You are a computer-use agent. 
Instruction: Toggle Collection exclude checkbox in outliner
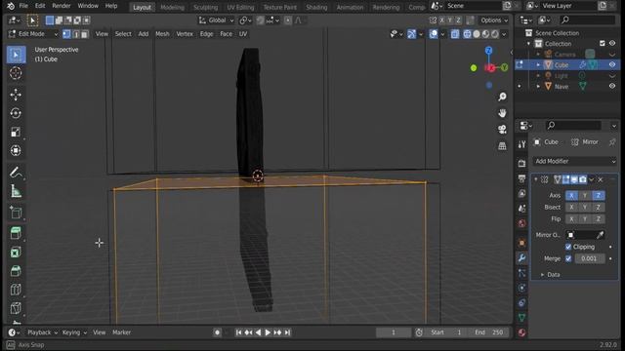click(x=603, y=43)
